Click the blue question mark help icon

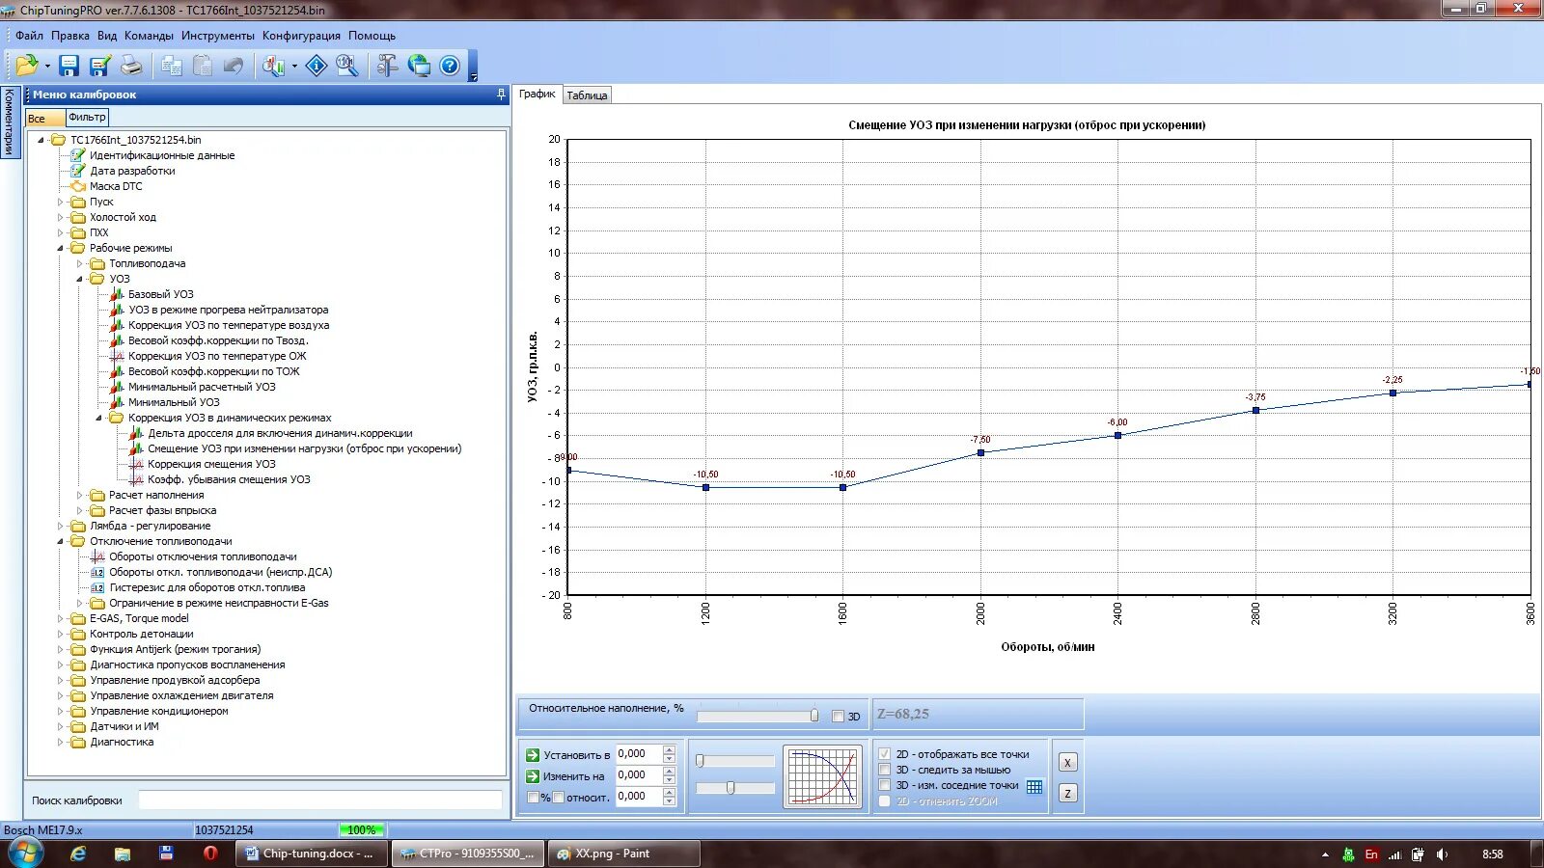pos(450,66)
